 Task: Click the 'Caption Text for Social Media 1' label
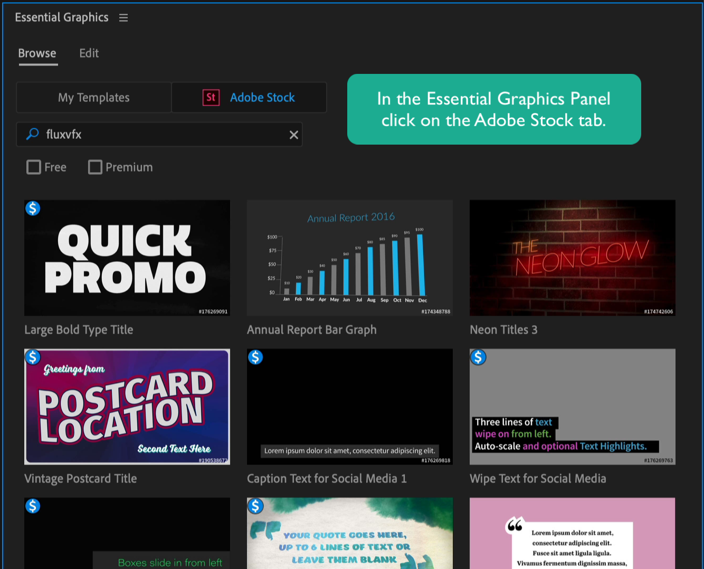pos(327,479)
